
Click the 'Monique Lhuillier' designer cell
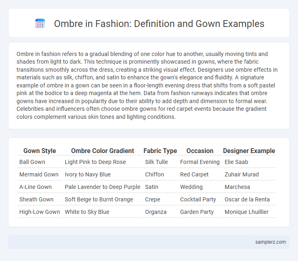point(249,212)
